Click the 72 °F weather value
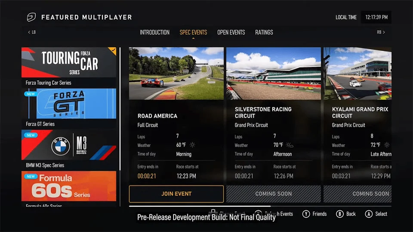The image size is (413, 232). click(375, 145)
